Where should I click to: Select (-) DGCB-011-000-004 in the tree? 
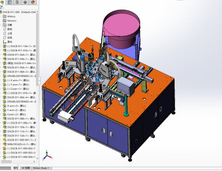pos(19,157)
